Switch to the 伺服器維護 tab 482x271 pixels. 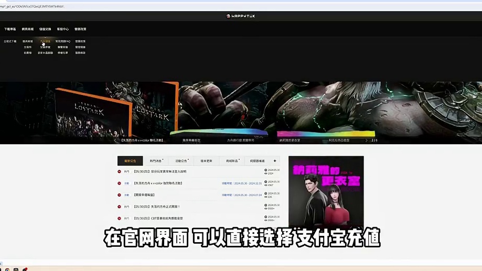[258, 161]
